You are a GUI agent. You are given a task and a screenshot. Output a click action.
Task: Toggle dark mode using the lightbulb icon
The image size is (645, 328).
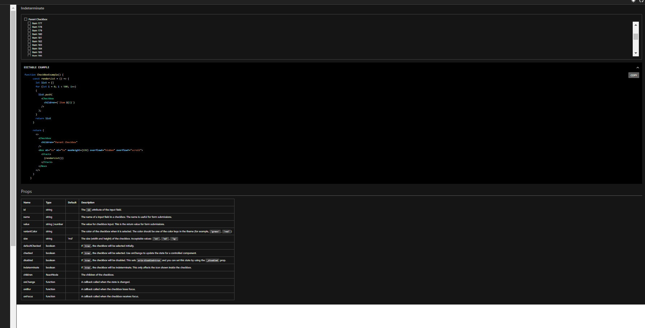point(633,1)
